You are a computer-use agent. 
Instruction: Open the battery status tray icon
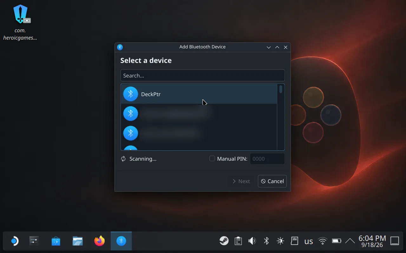coord(337,241)
